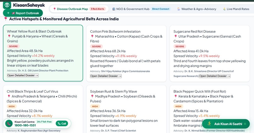The image size is (254, 133).
Task: Click advisory name Dr. K. Nirmal Babu
Action: (x=195, y=130)
